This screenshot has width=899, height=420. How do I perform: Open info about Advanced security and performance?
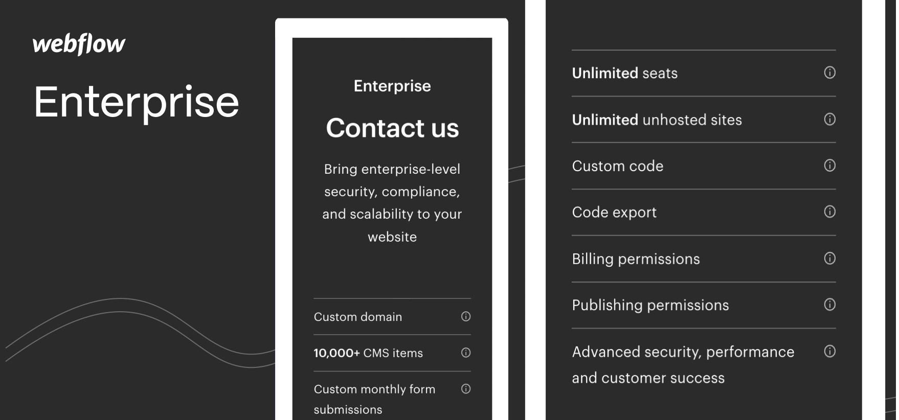[x=829, y=351]
